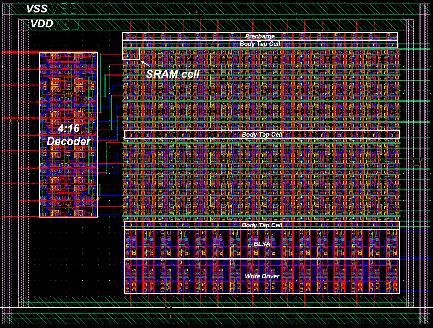Image resolution: width=433 pixels, height=328 pixels.
Task: Click the white VSS power rail label
Action: 37,9
